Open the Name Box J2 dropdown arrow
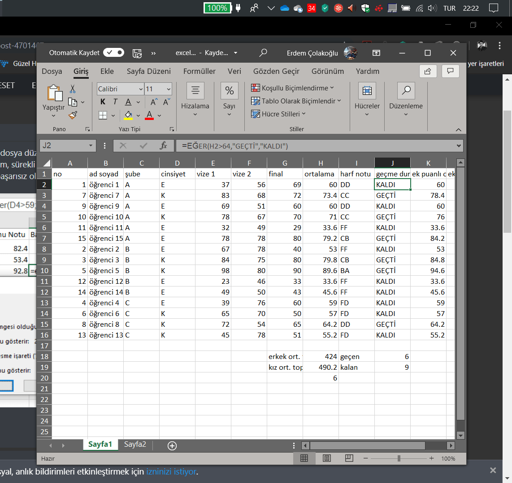 tap(91, 145)
